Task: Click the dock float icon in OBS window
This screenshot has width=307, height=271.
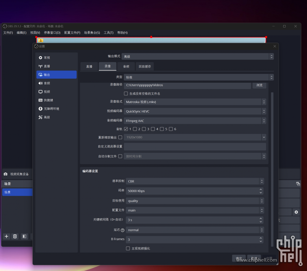Action: tap(298, 184)
